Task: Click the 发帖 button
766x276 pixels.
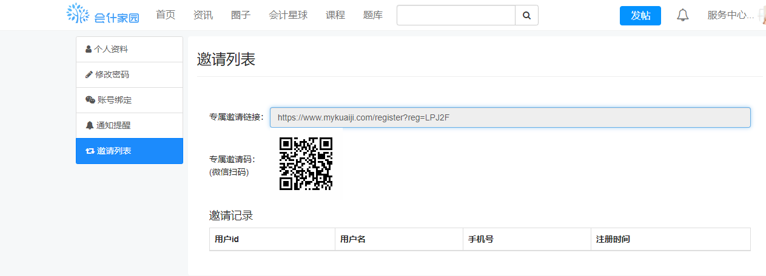Action: 640,15
